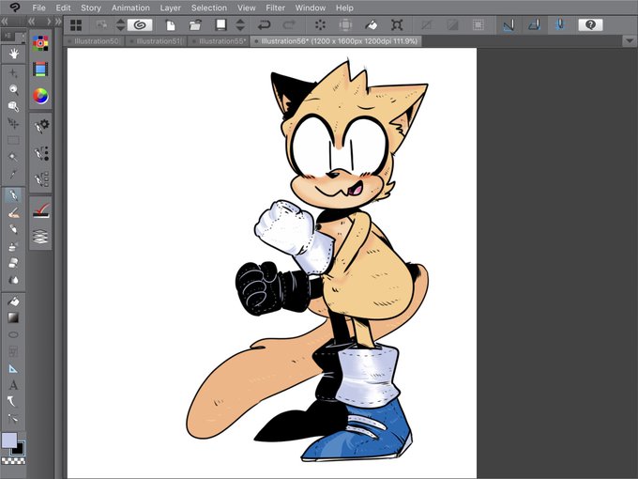Collapse the tool palette with left chevrons
Screen dimensions: 638x479
[5, 22]
